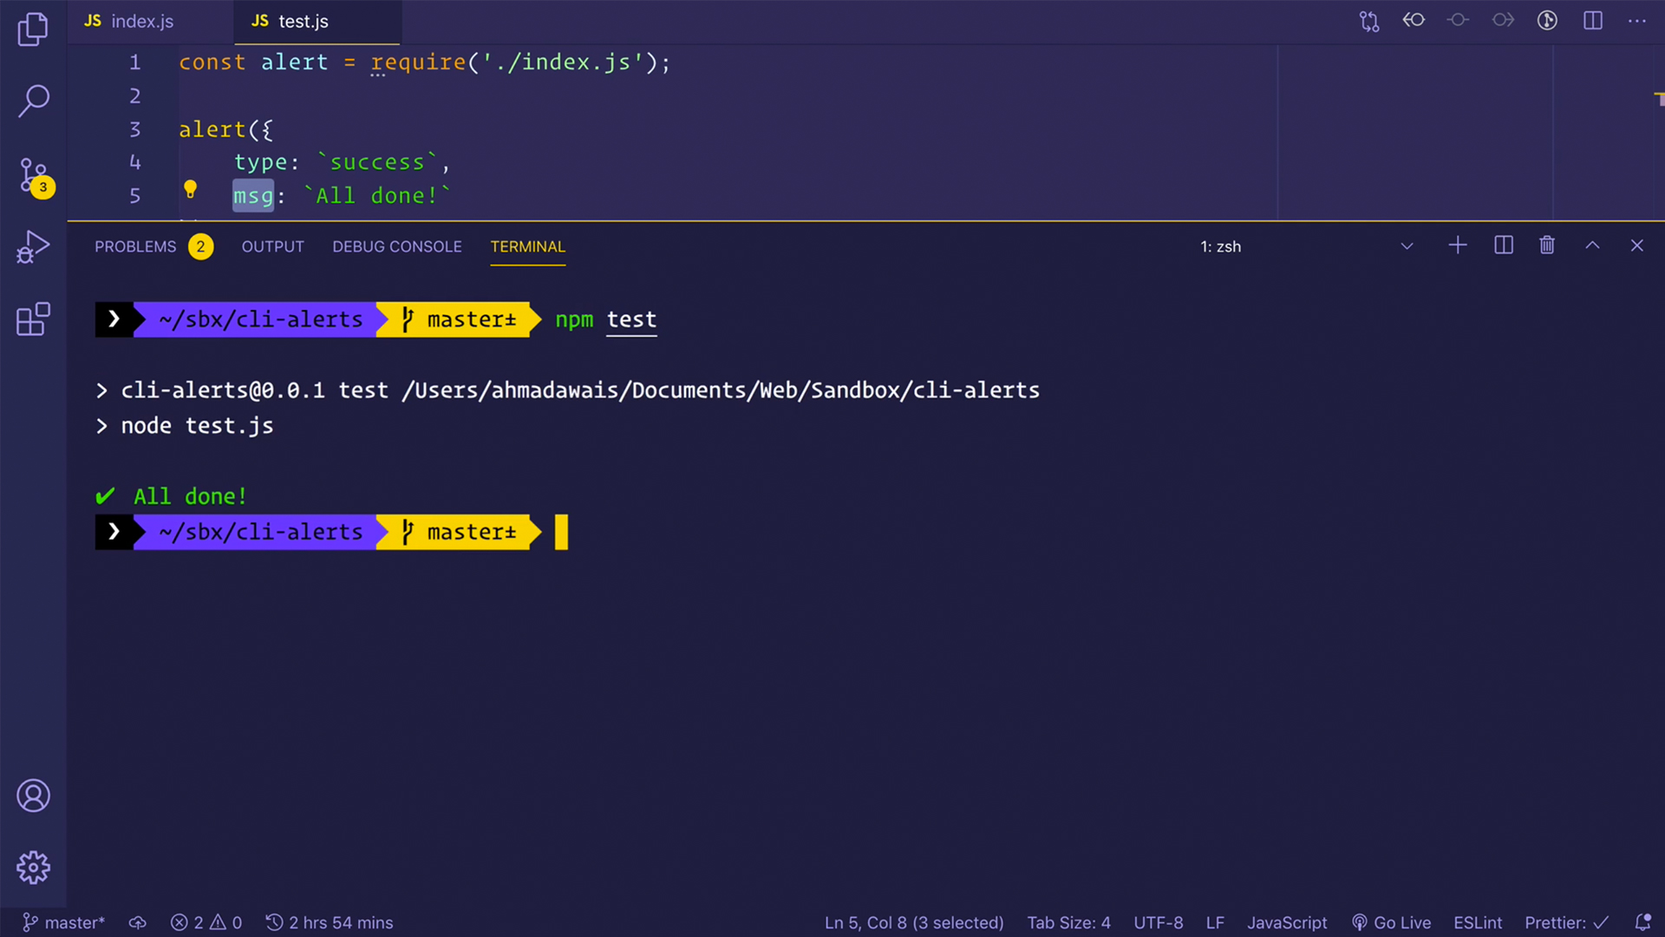Open the Explorer view in activity bar
The image size is (1665, 937).
[33, 29]
